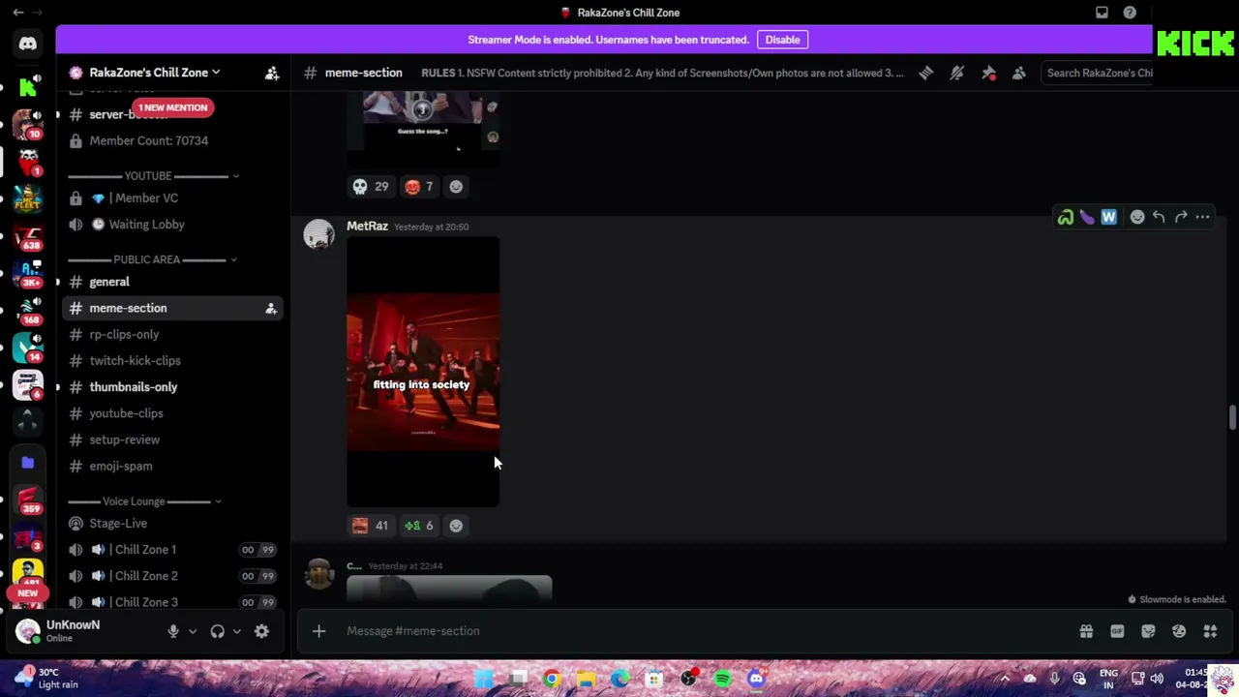Open Google Chrome from the taskbar

tap(552, 679)
